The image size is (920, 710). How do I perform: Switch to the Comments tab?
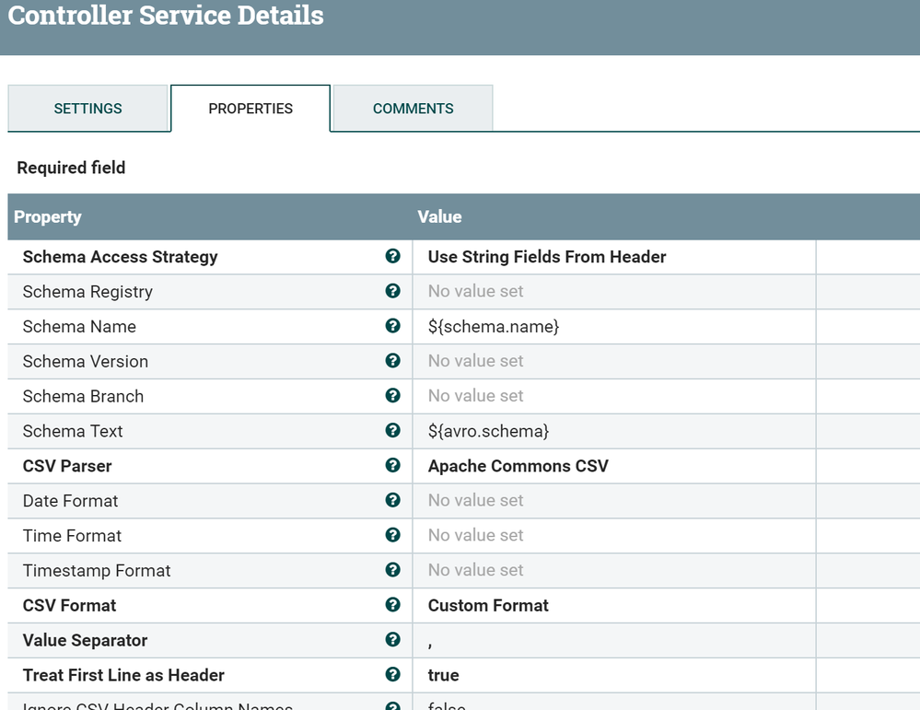(413, 109)
